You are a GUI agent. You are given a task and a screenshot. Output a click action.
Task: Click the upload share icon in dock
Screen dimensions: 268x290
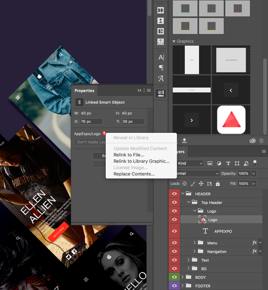(x=160, y=42)
